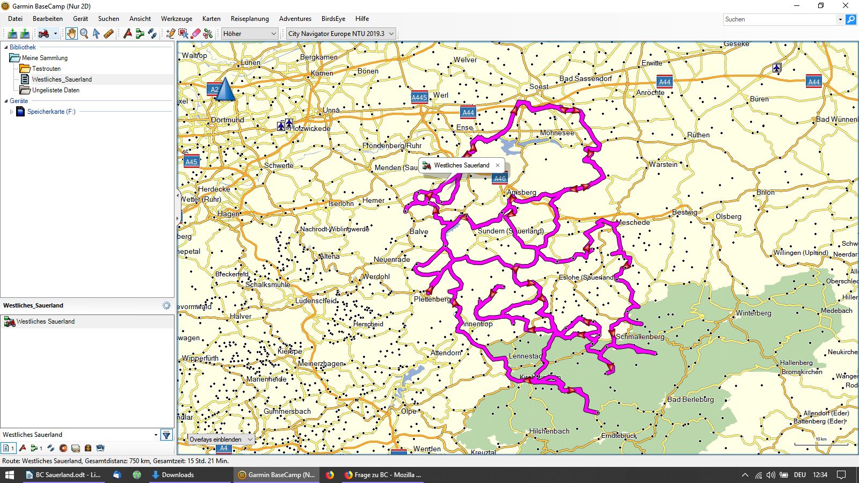Open Windows Start menu
The height and width of the screenshot is (483, 859).
click(x=10, y=475)
